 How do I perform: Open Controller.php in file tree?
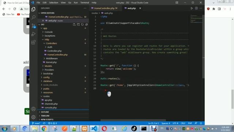(x=54, y=51)
